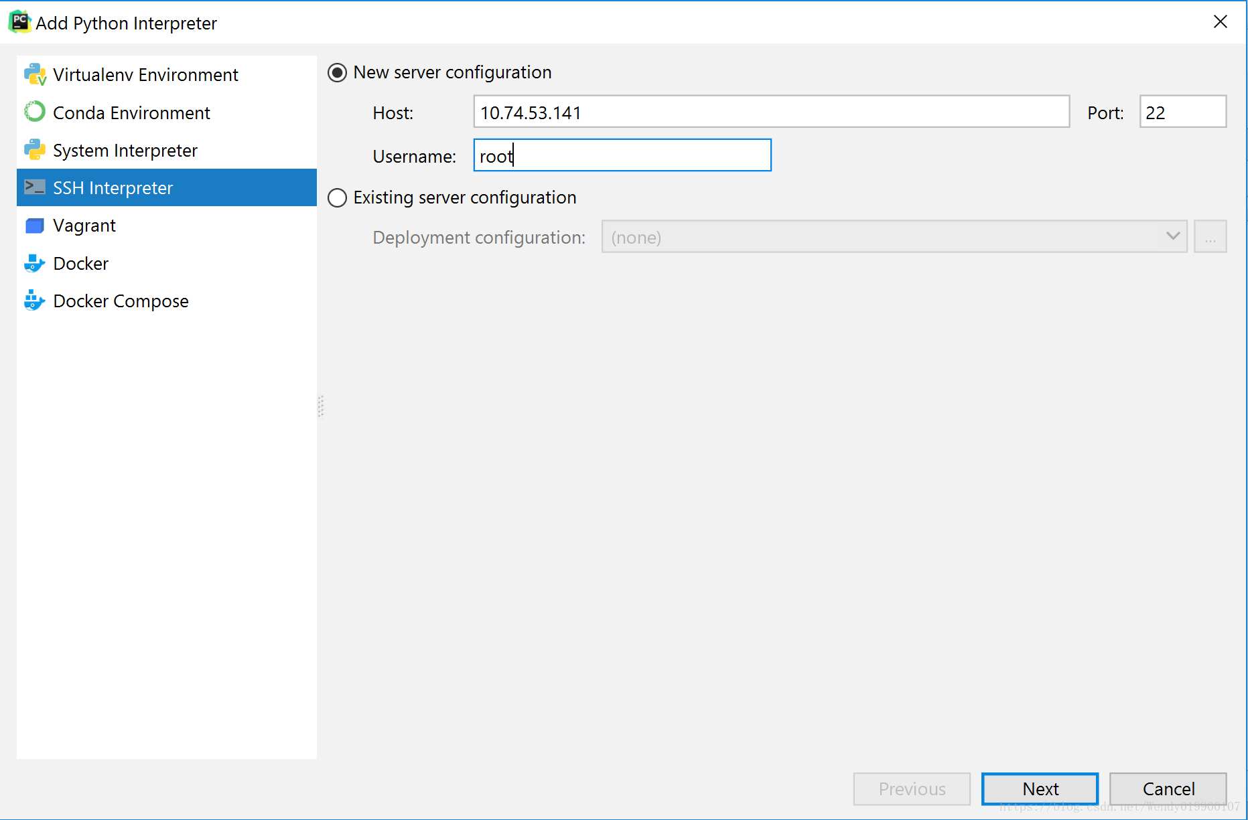
Task: Click the dotted splitter handle beside the list
Action: (321, 406)
